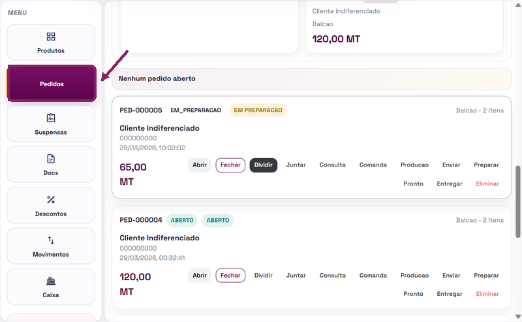Click Eliminar on order PED-000005
Screen dimensions: 522x322
(x=487, y=184)
